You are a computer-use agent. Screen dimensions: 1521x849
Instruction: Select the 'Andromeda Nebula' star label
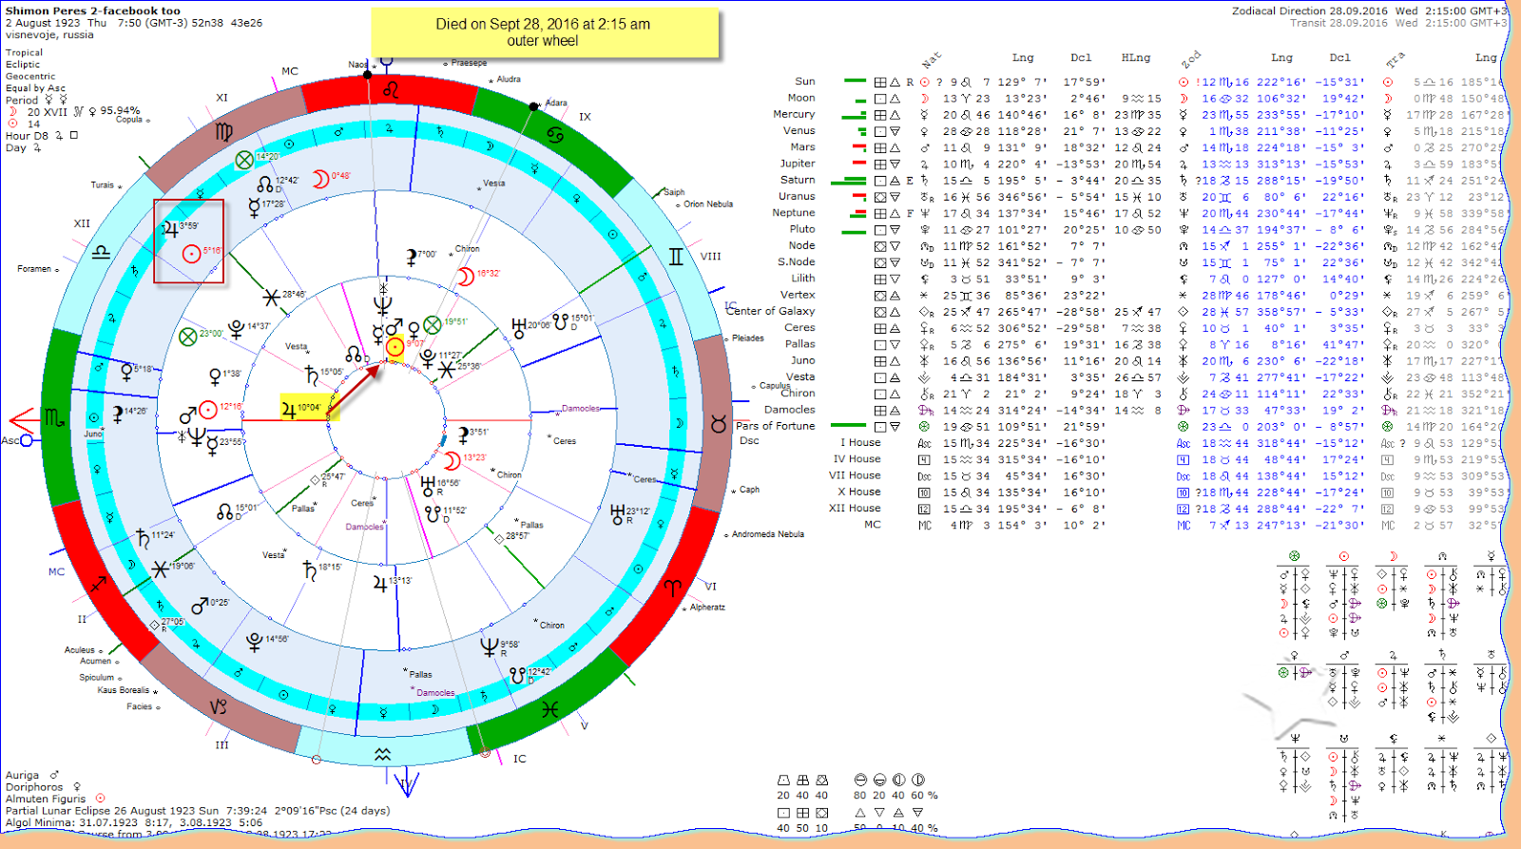768,534
